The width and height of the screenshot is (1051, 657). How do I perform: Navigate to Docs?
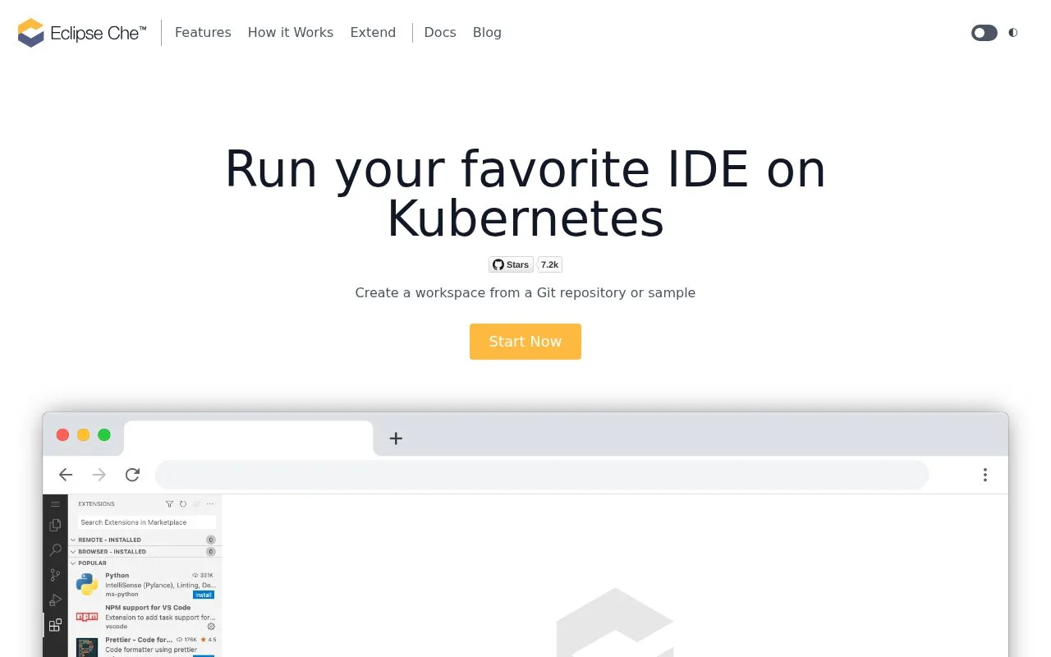click(x=440, y=33)
